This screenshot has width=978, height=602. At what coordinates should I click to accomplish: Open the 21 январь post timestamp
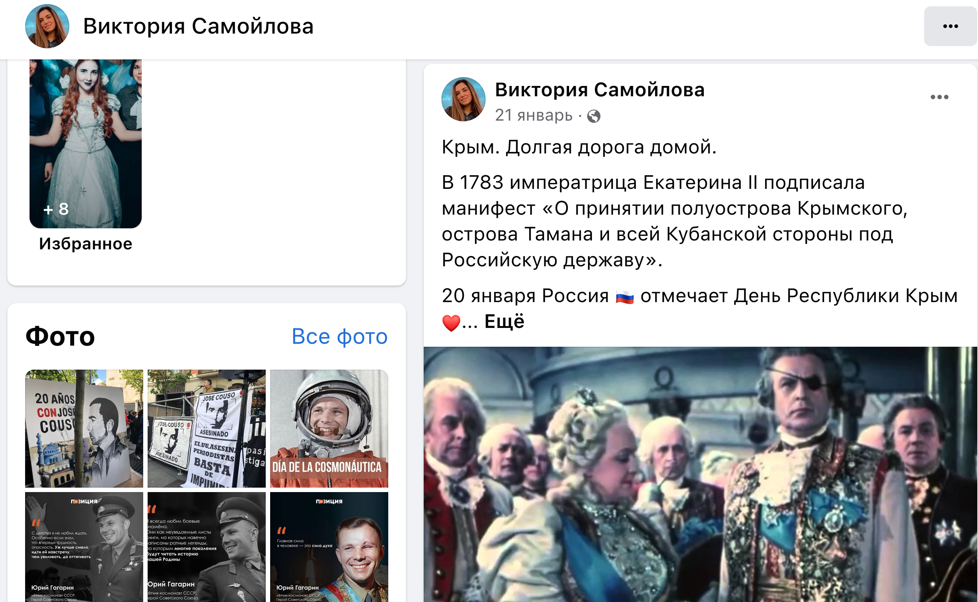pos(533,115)
